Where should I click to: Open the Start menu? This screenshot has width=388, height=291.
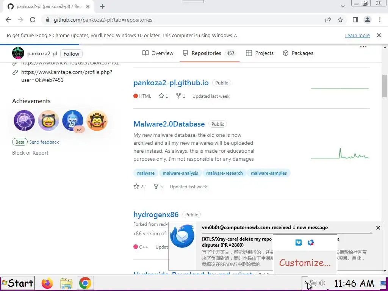click(x=17, y=283)
